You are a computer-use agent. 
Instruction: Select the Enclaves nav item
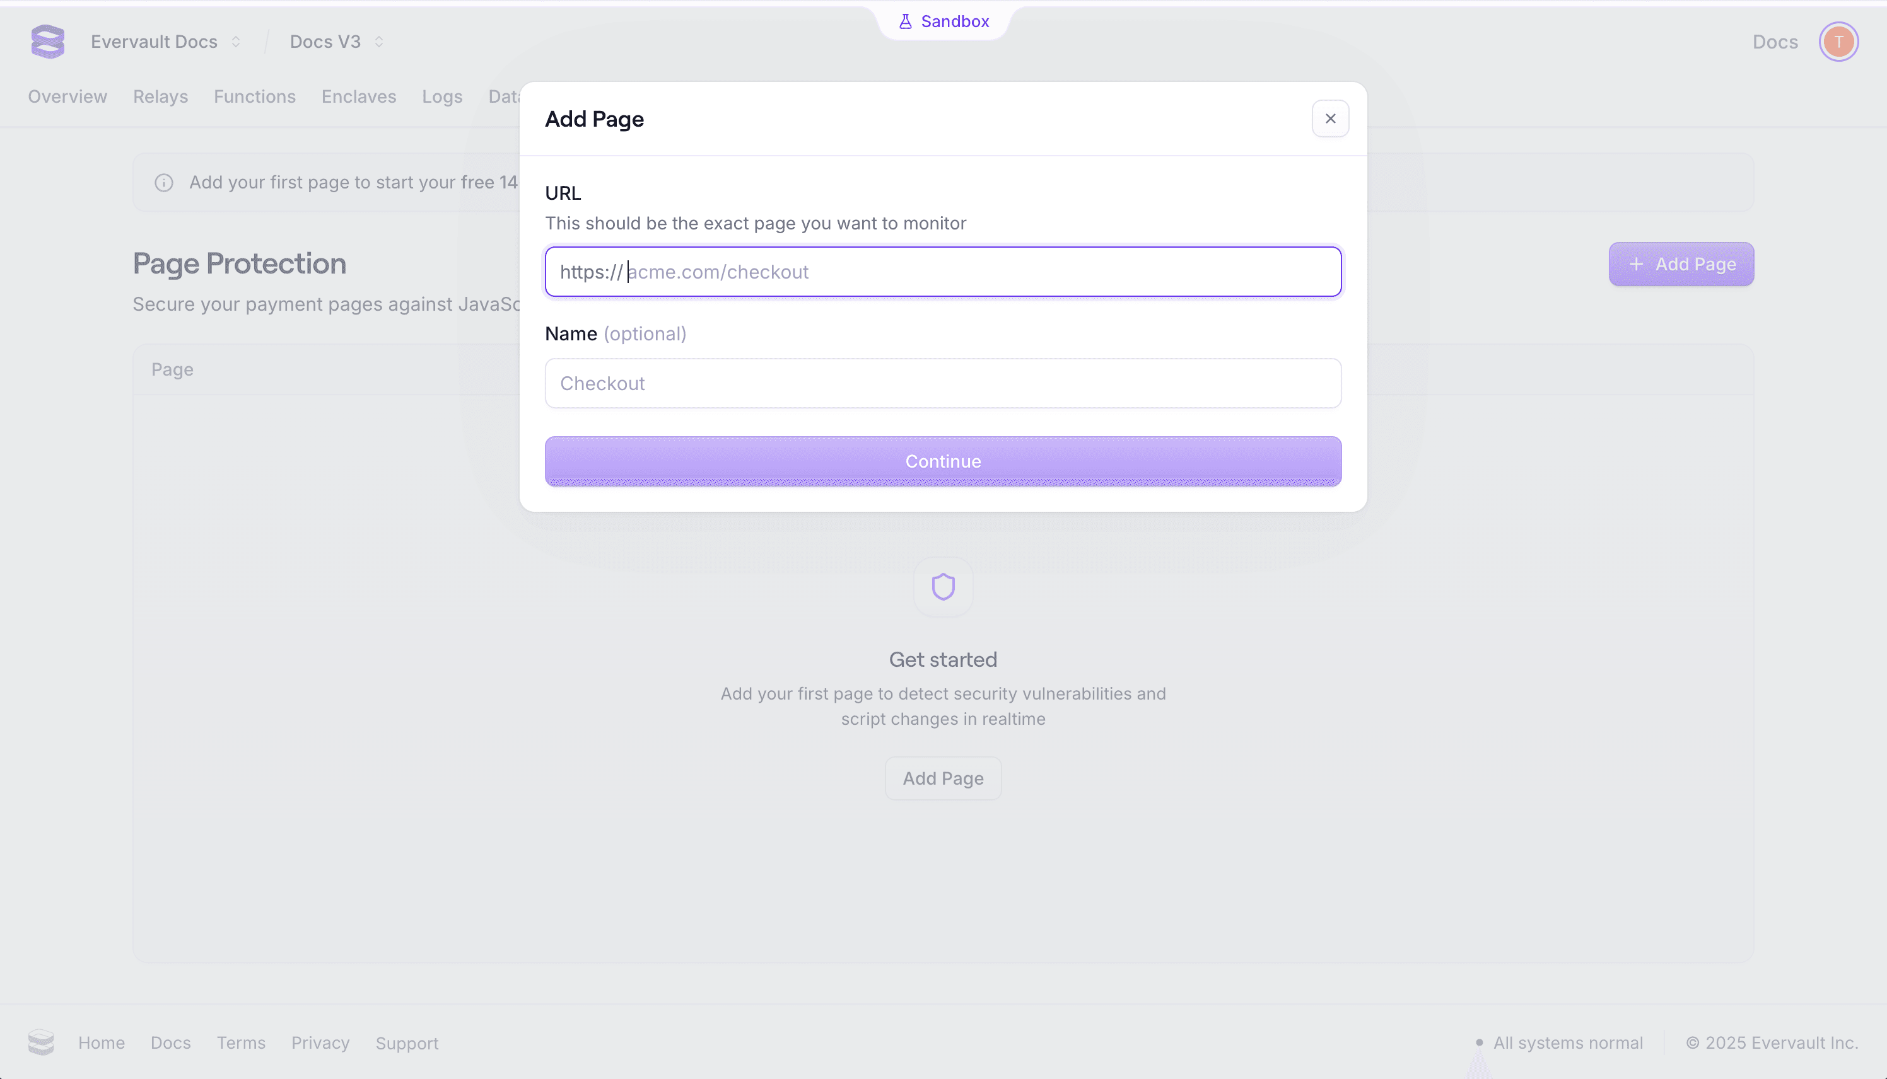point(359,96)
